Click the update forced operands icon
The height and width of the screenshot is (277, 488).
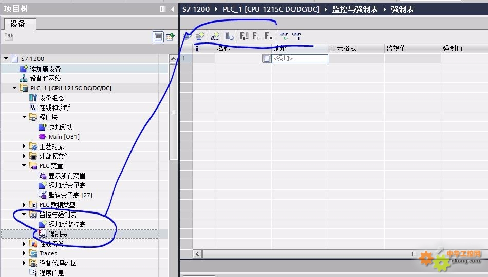tap(244, 36)
